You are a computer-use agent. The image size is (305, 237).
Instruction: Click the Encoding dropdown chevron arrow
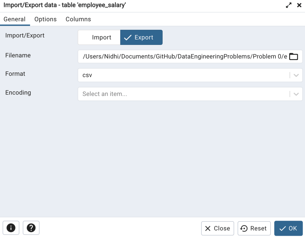(x=296, y=94)
